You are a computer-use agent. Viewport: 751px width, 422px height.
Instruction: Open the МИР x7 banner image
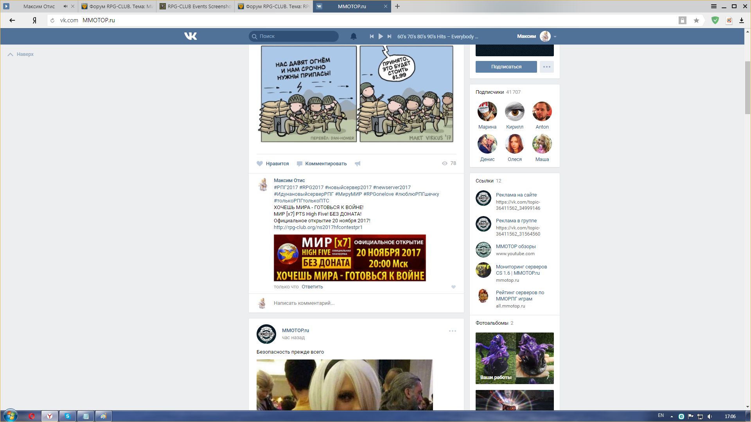pyautogui.click(x=350, y=258)
